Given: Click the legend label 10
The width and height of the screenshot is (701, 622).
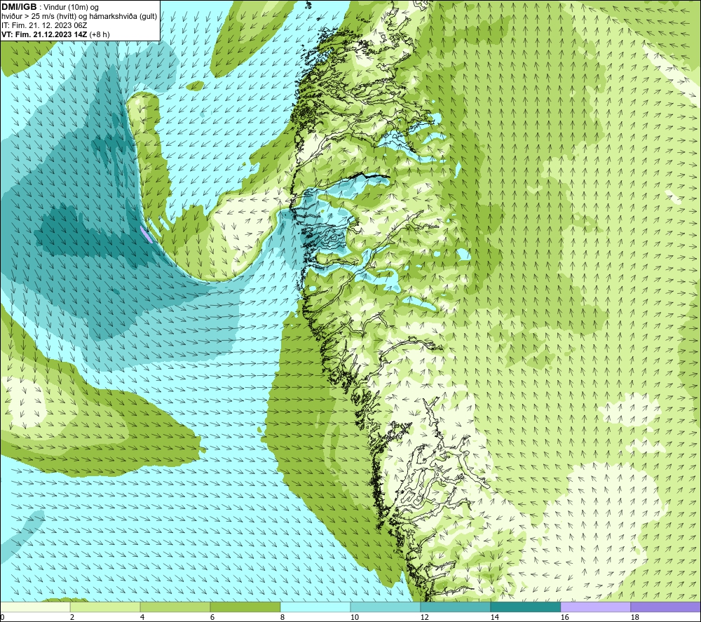Looking at the screenshot, I should tap(354, 617).
